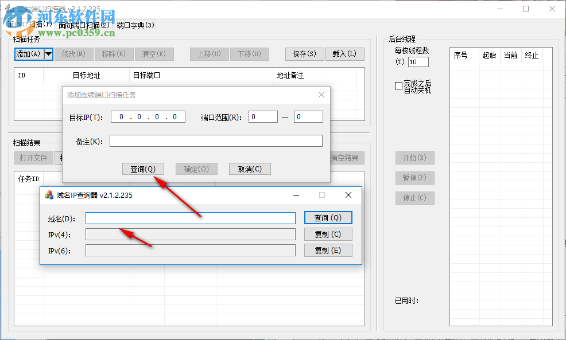Click the 打开文件 button

(33, 158)
